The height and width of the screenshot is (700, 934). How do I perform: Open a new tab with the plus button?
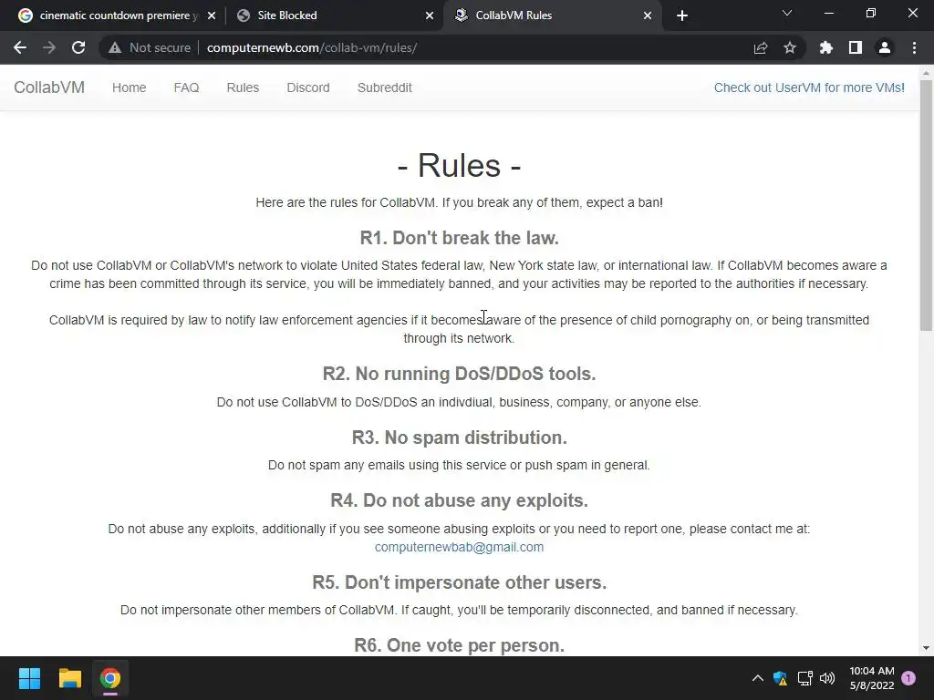point(682,15)
